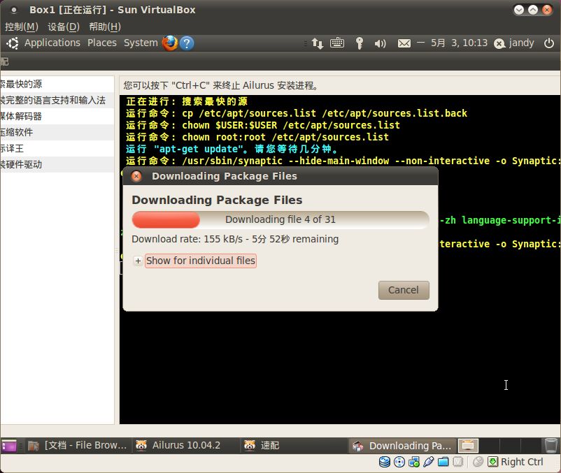Open the network connection indicator
Image resolution: width=561 pixels, height=473 pixels.
(x=318, y=43)
